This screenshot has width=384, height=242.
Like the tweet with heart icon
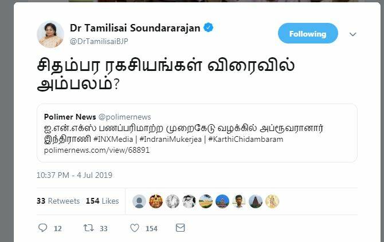point(135,228)
